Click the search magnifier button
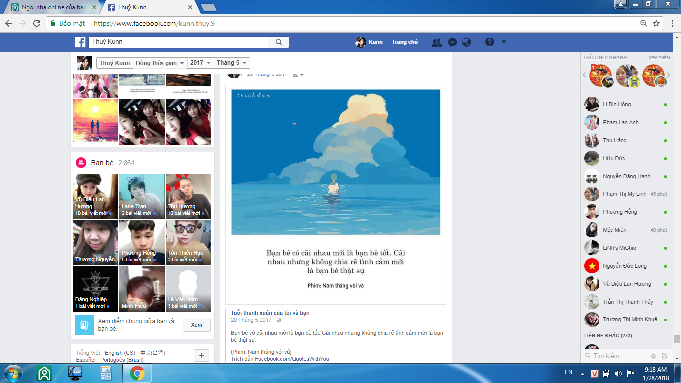This screenshot has height=383, width=681. pyautogui.click(x=279, y=42)
